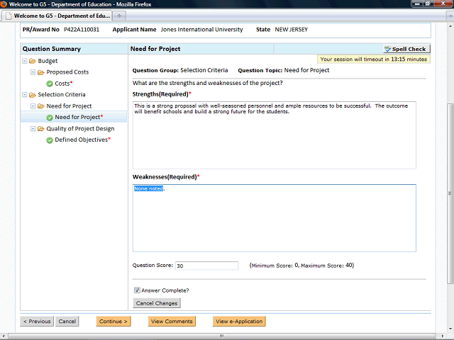
Task: Open View e-Application
Action: [239, 321]
